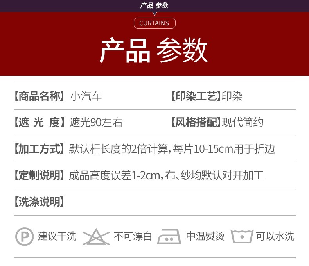Click the 【遮 光 度】 label
309x266 pixels.
pos(39,122)
